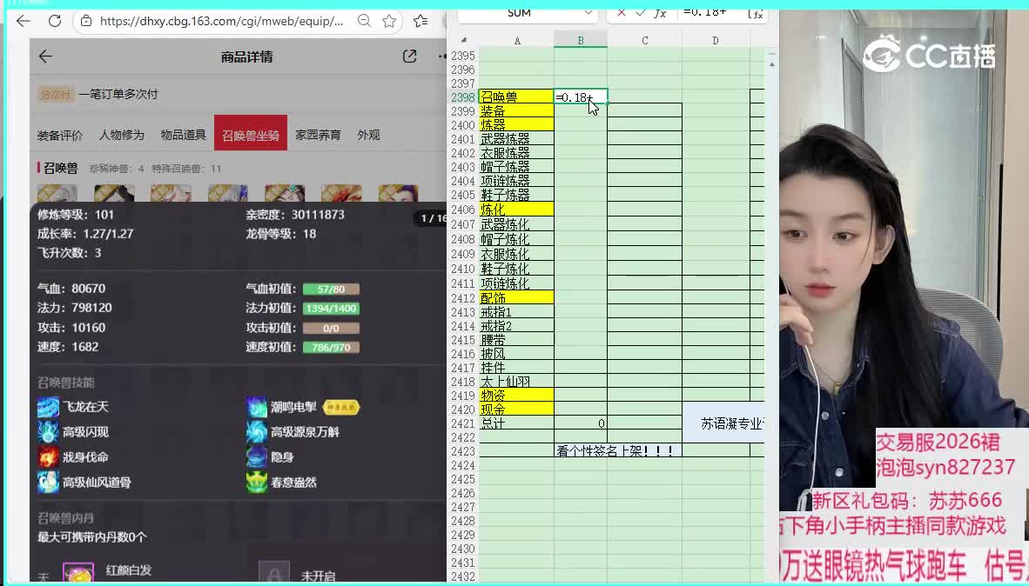The image size is (1029, 586).
Task: Select row header 2421
Action: 463,423
